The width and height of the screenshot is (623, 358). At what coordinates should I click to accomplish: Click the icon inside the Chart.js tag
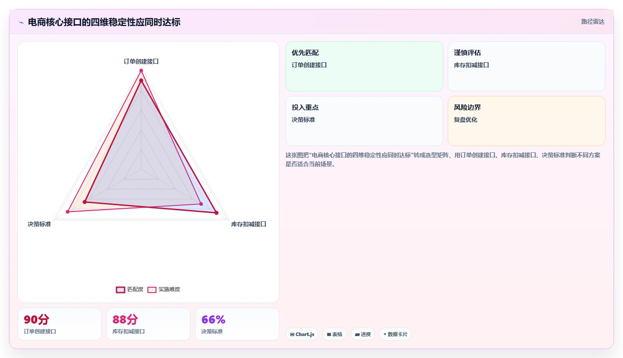(292, 335)
